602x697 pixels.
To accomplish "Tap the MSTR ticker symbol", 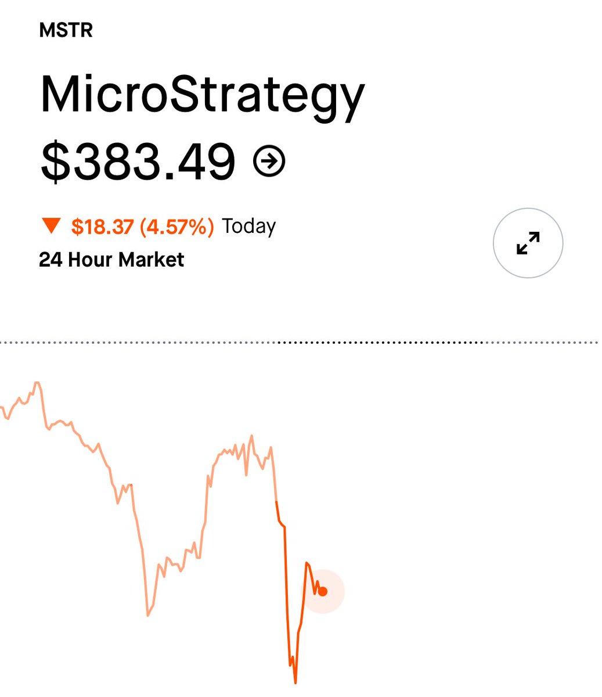I will click(66, 30).
